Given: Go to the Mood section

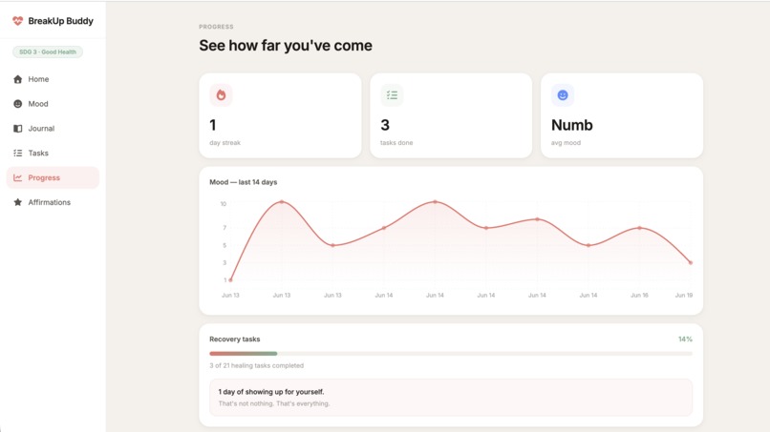Looking at the screenshot, I should (x=53, y=103).
